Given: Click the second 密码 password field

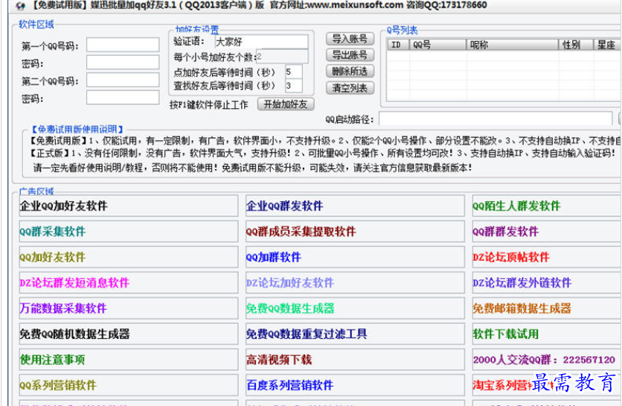Looking at the screenshot, I should click(123, 98).
